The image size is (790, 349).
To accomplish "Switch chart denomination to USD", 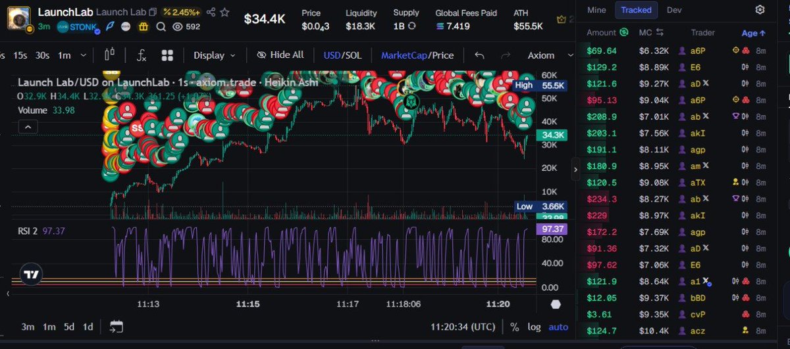I will [332, 55].
